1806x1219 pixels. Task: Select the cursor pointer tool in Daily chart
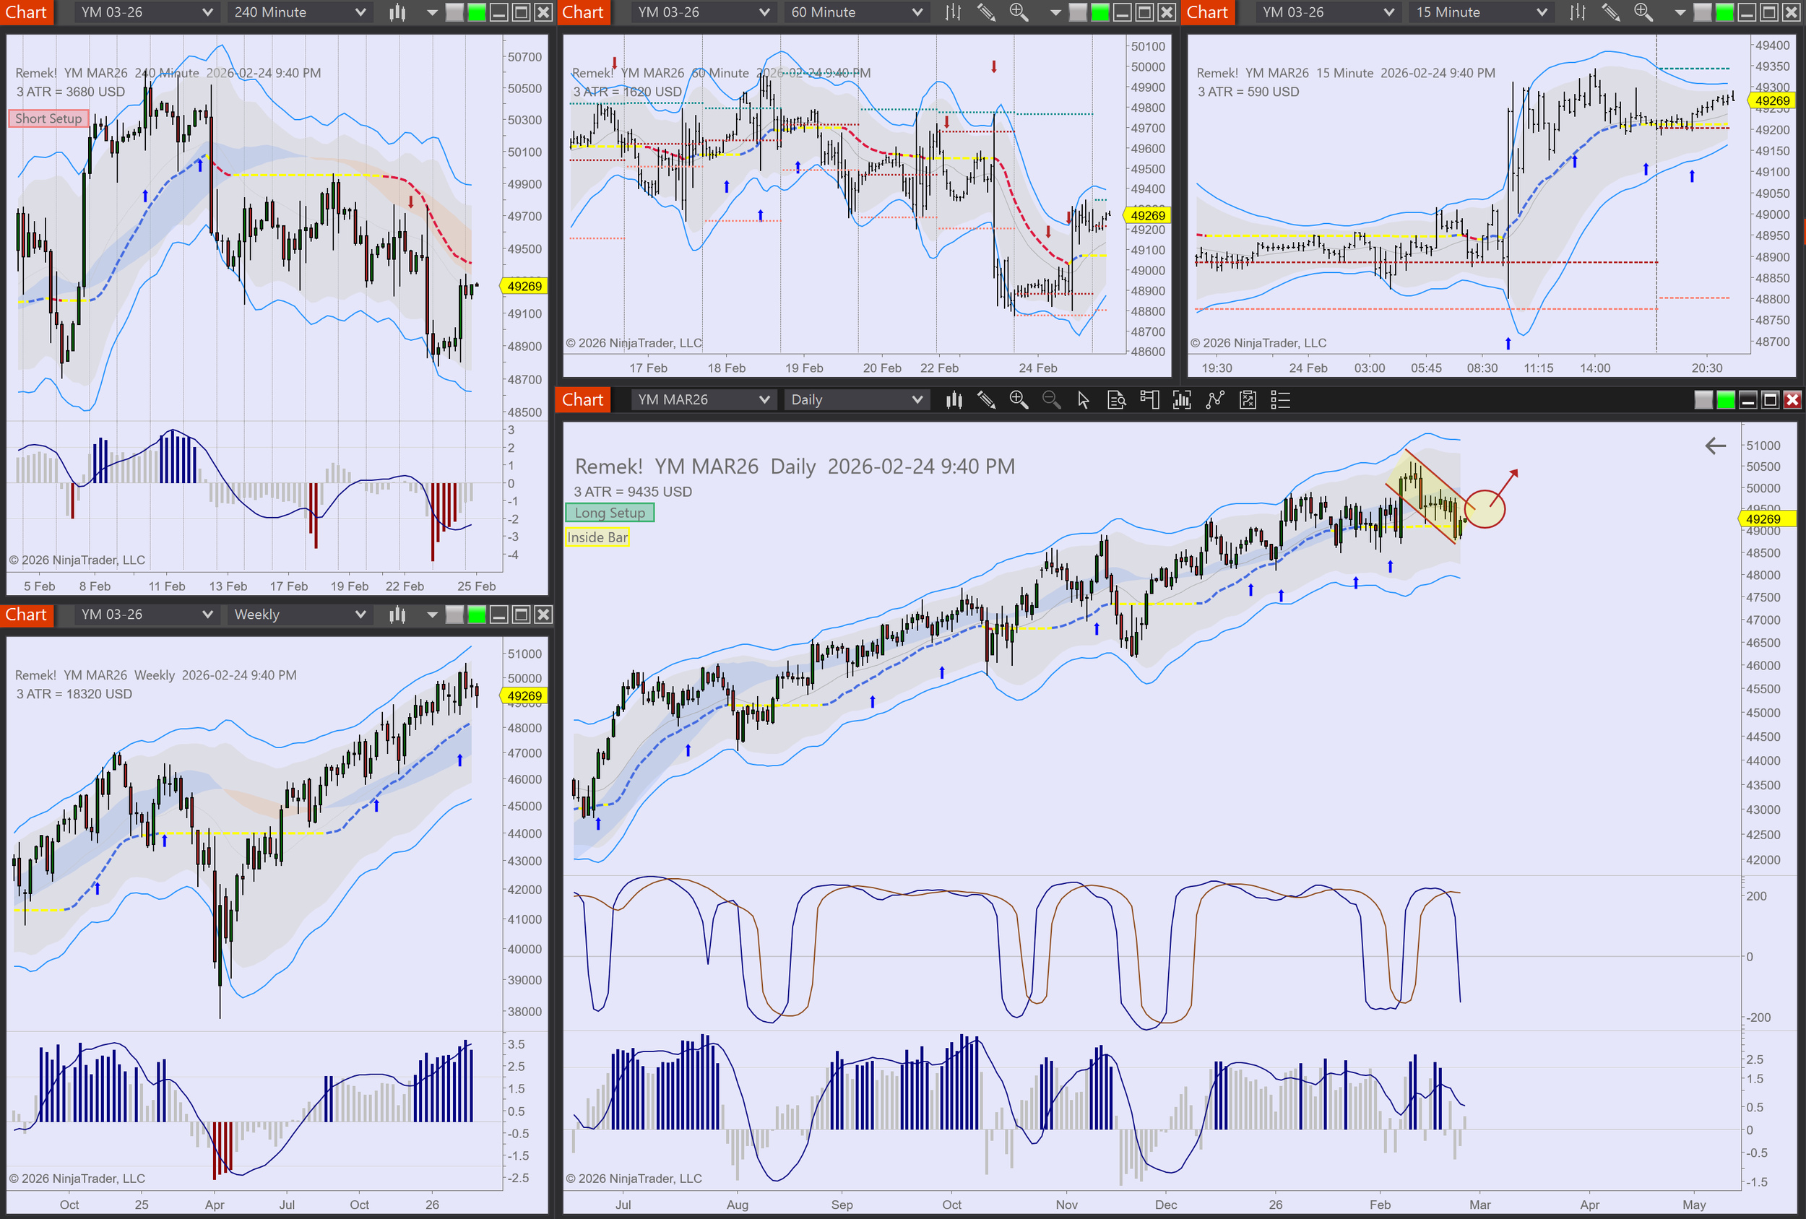(1084, 400)
